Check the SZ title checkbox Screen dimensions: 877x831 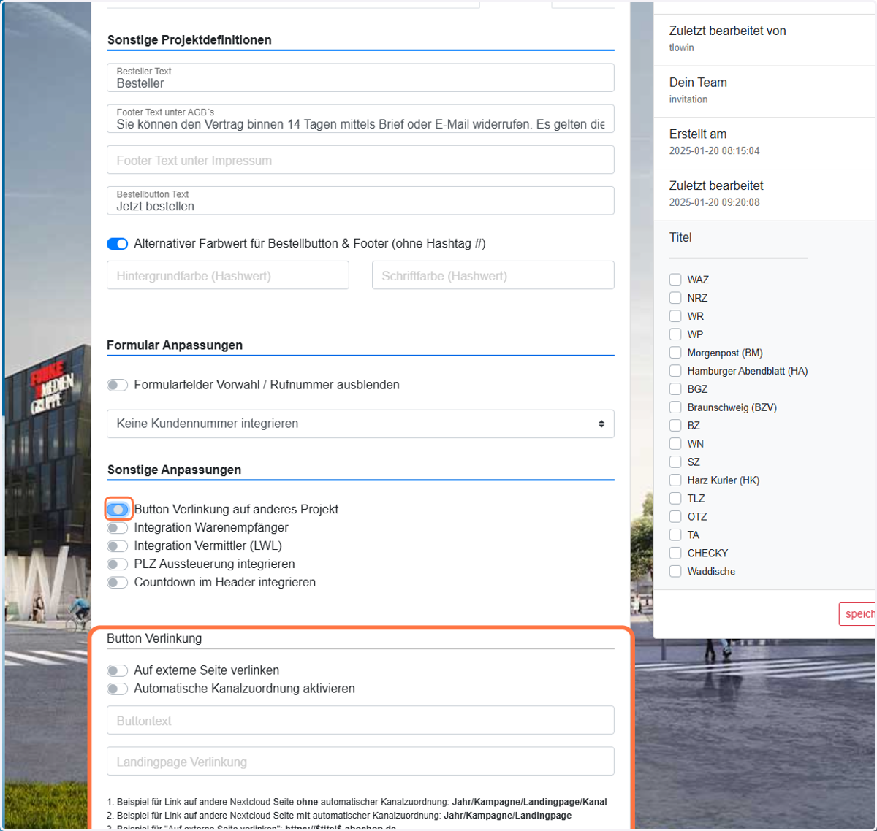click(675, 462)
